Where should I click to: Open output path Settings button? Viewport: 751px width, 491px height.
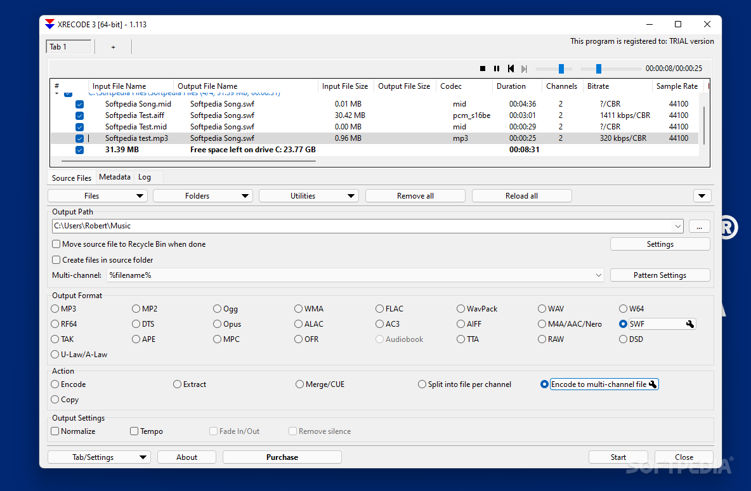click(x=660, y=244)
